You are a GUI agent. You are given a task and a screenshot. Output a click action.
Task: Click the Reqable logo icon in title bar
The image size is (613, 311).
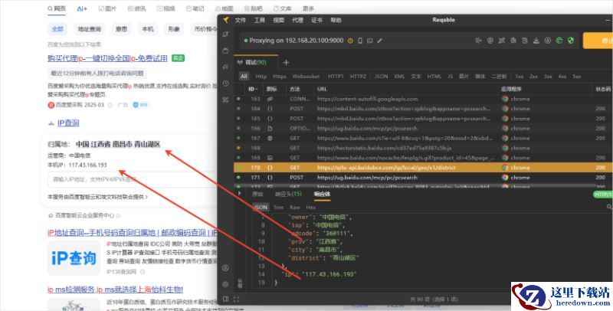(226, 20)
